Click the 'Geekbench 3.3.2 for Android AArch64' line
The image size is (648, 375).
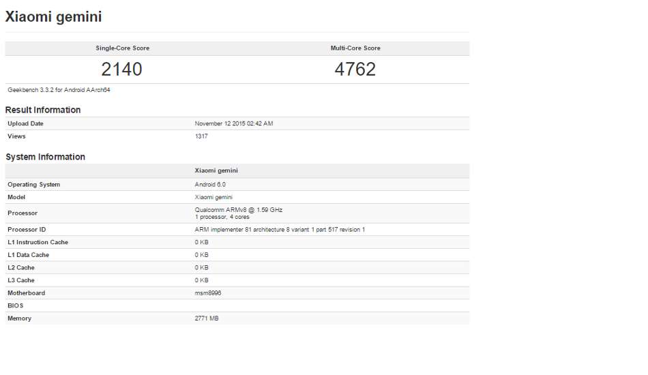(59, 89)
